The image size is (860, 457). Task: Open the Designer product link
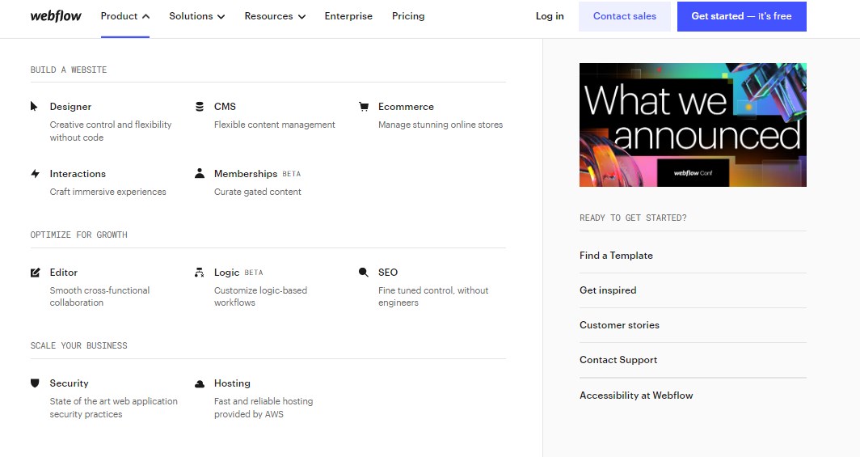tap(71, 107)
